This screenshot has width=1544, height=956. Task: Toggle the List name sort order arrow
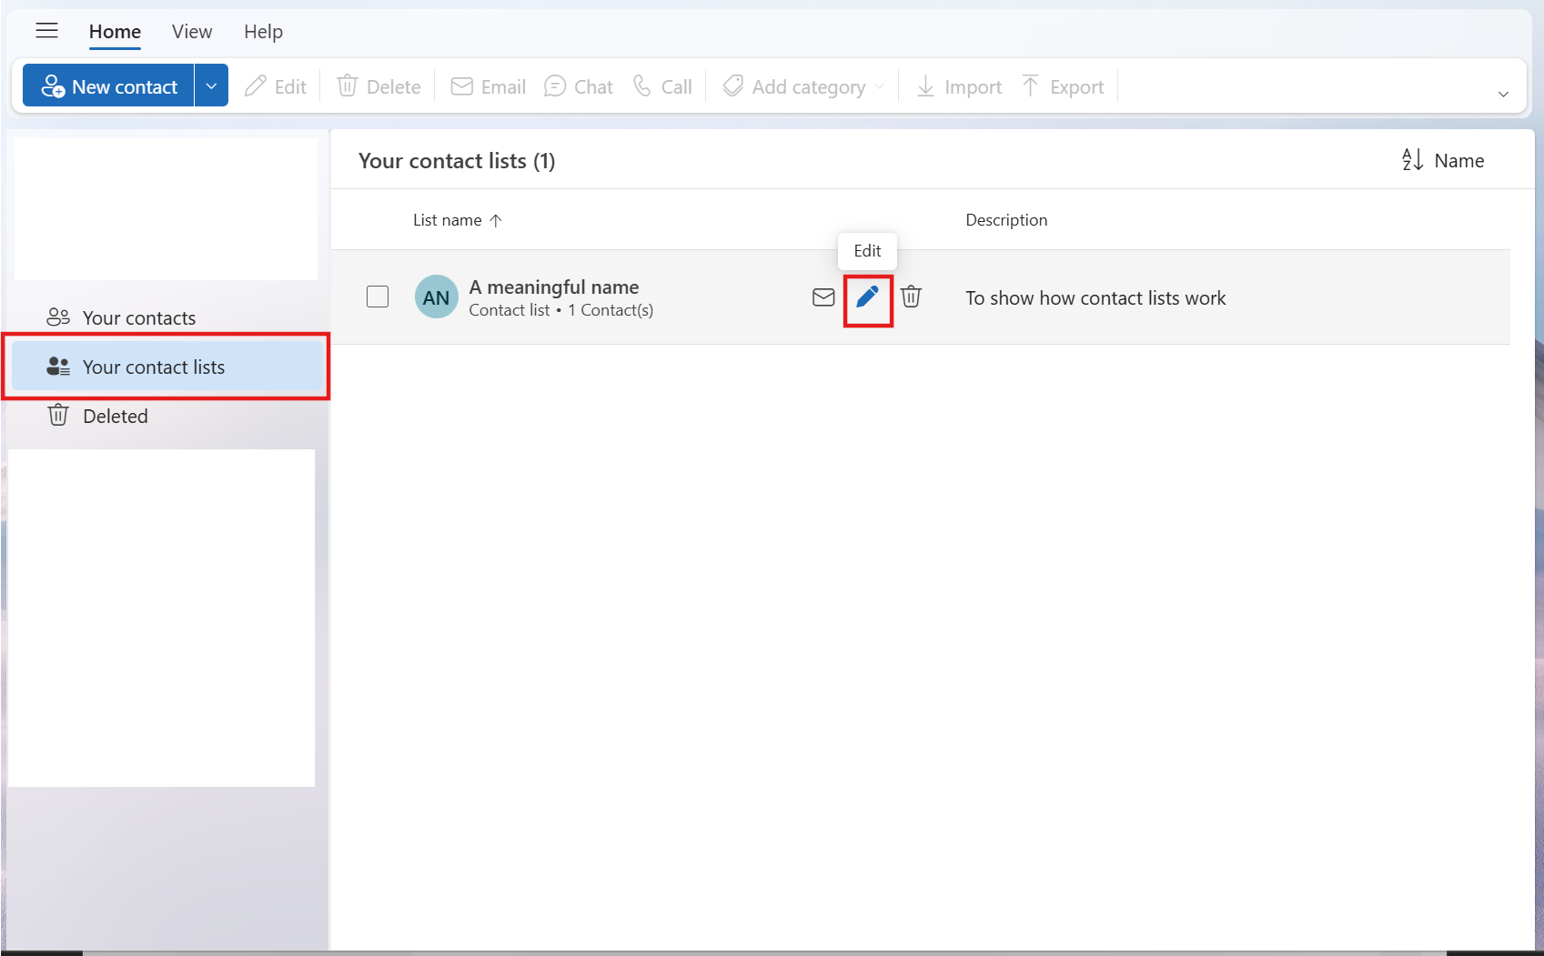point(497,220)
